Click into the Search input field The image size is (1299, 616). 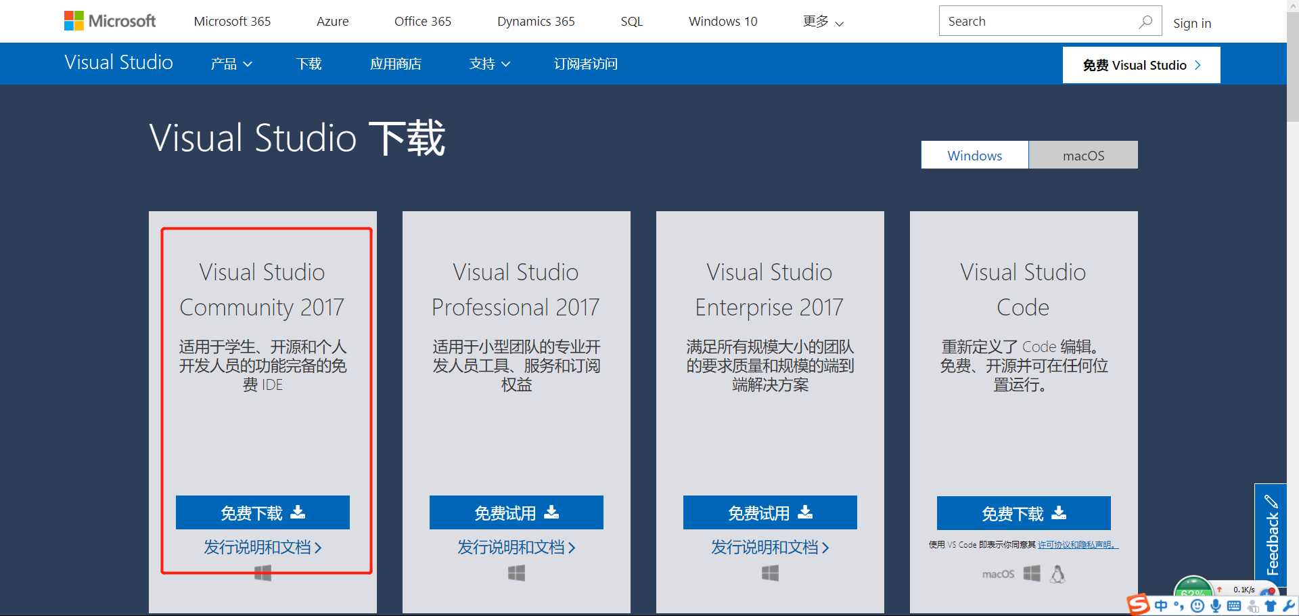point(1039,21)
